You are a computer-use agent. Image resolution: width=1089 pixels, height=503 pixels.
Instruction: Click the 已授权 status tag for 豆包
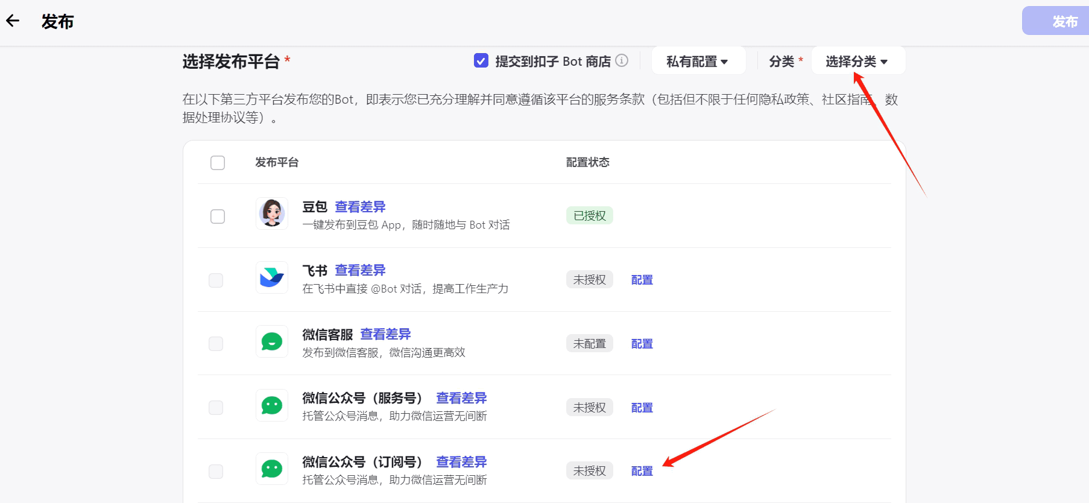coord(590,215)
